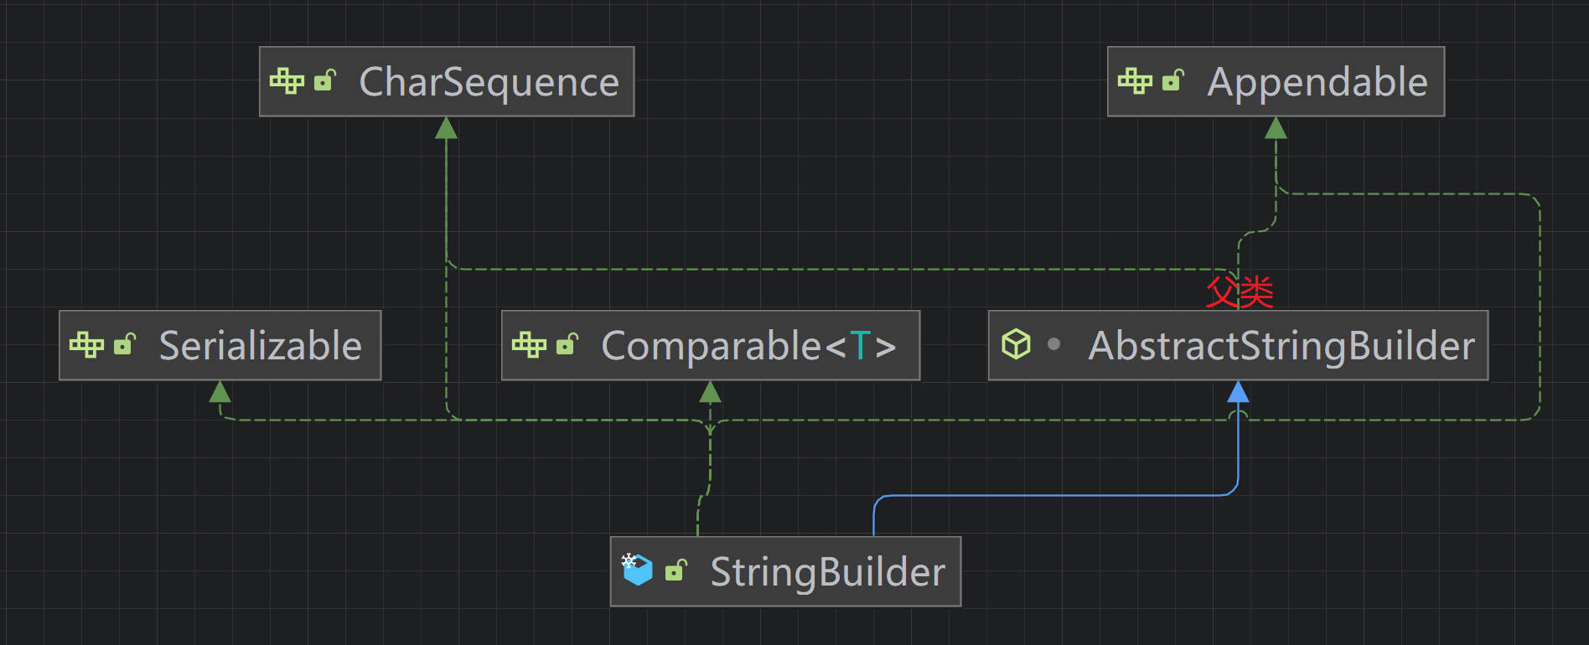Click the interface icon on the Serializable node
The width and height of the screenshot is (1589, 645).
pos(86,345)
